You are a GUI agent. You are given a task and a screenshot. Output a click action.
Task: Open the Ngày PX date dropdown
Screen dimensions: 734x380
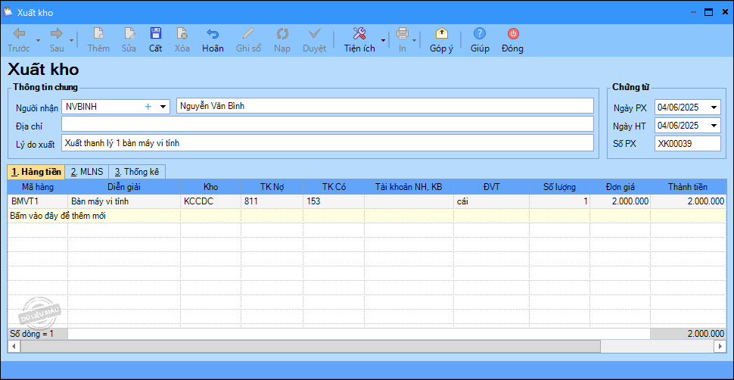click(714, 107)
